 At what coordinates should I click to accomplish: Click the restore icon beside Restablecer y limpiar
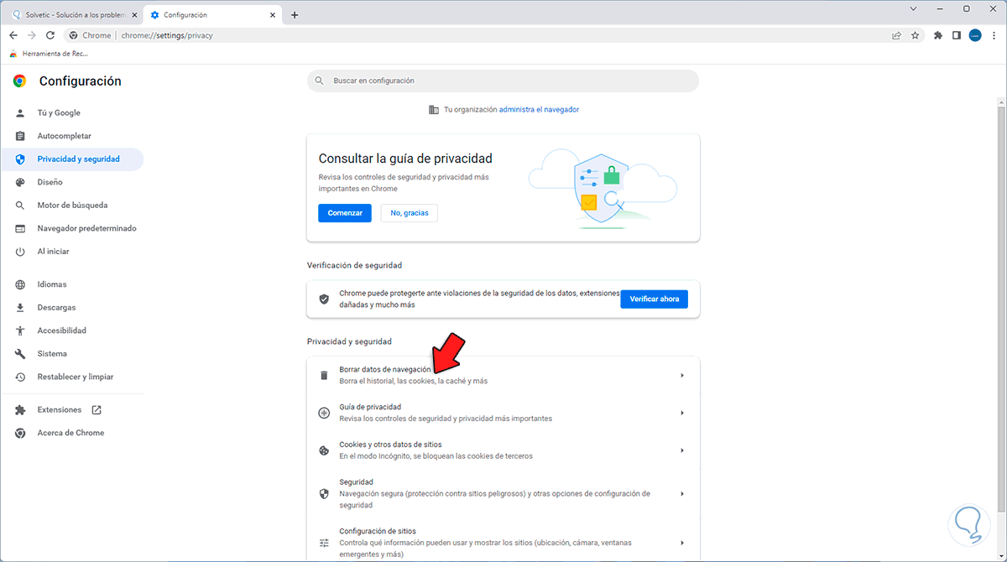(x=20, y=377)
